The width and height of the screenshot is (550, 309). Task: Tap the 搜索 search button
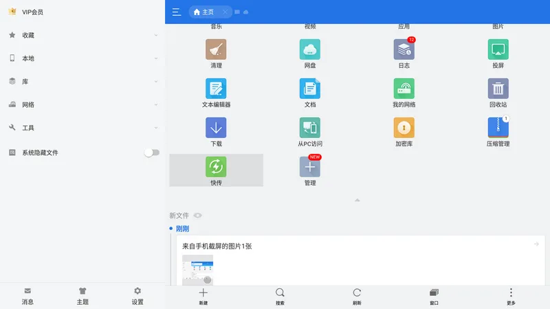[x=280, y=297]
